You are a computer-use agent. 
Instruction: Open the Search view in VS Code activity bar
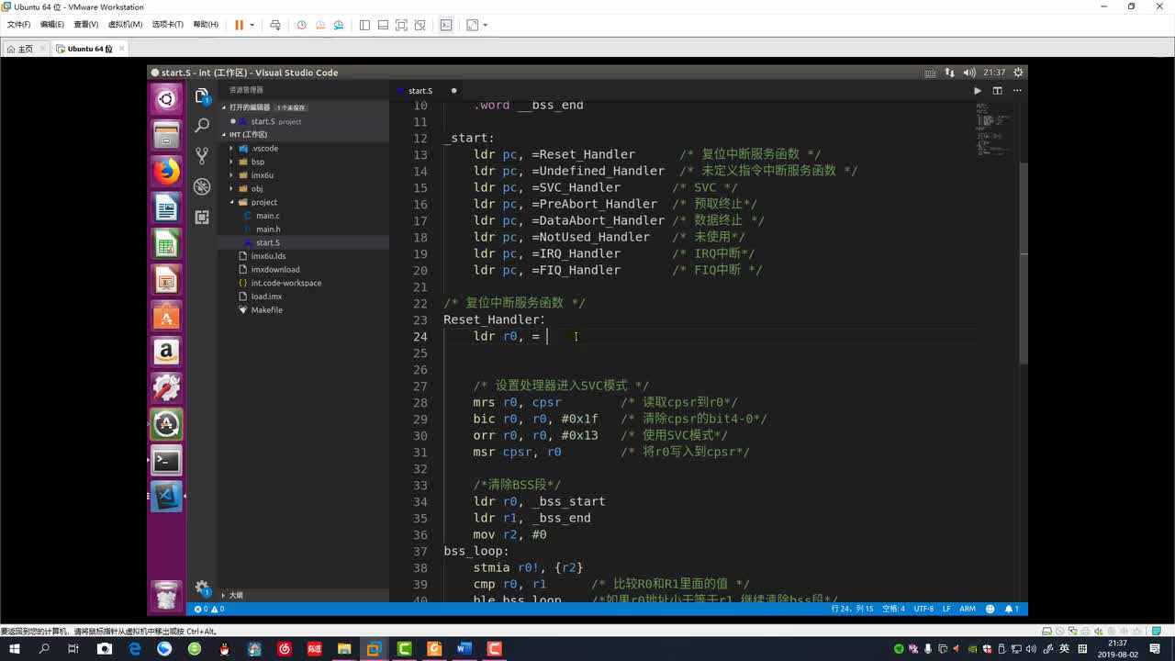[202, 126]
